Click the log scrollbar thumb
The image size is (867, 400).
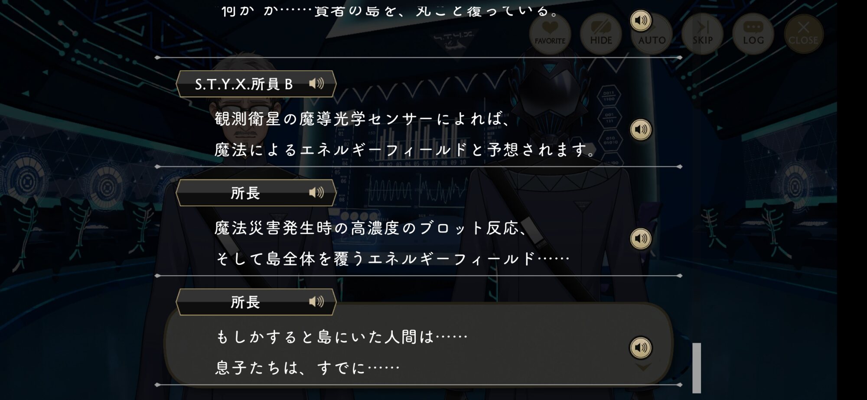[697, 367]
